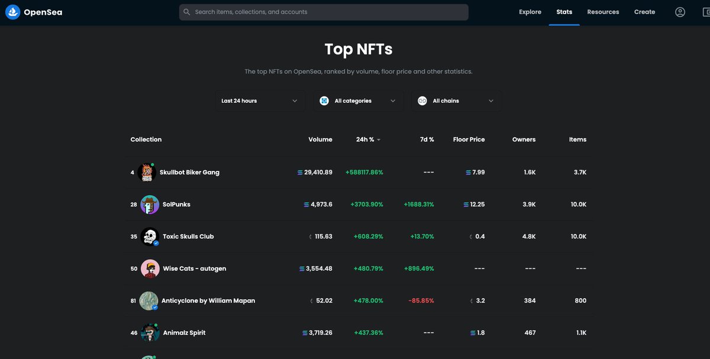Click Toxic Skulls Club verified badge
710x359 pixels.
(x=156, y=243)
